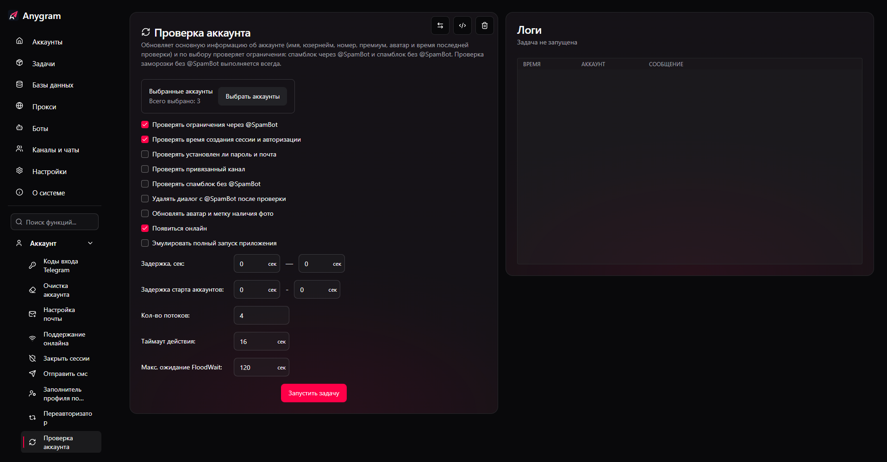Focus the second Задержка старта аккаунтов field
887x462 pixels.
317,289
